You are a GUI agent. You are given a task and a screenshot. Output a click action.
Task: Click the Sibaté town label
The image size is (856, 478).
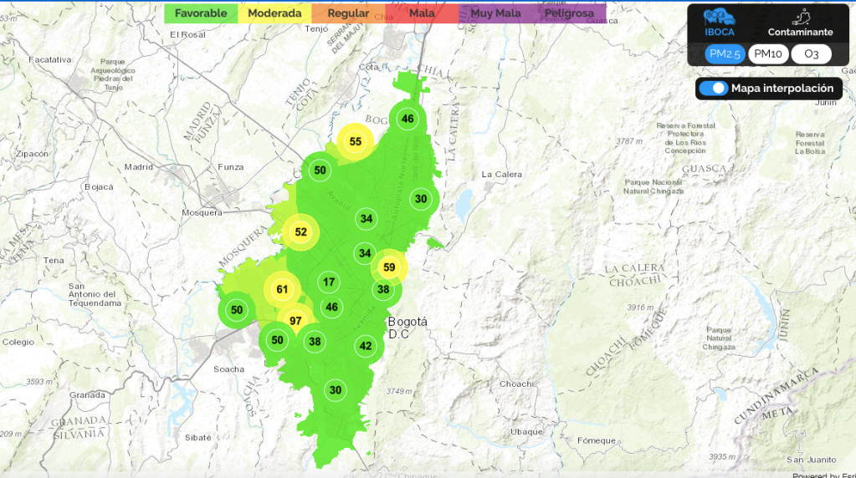point(198,438)
